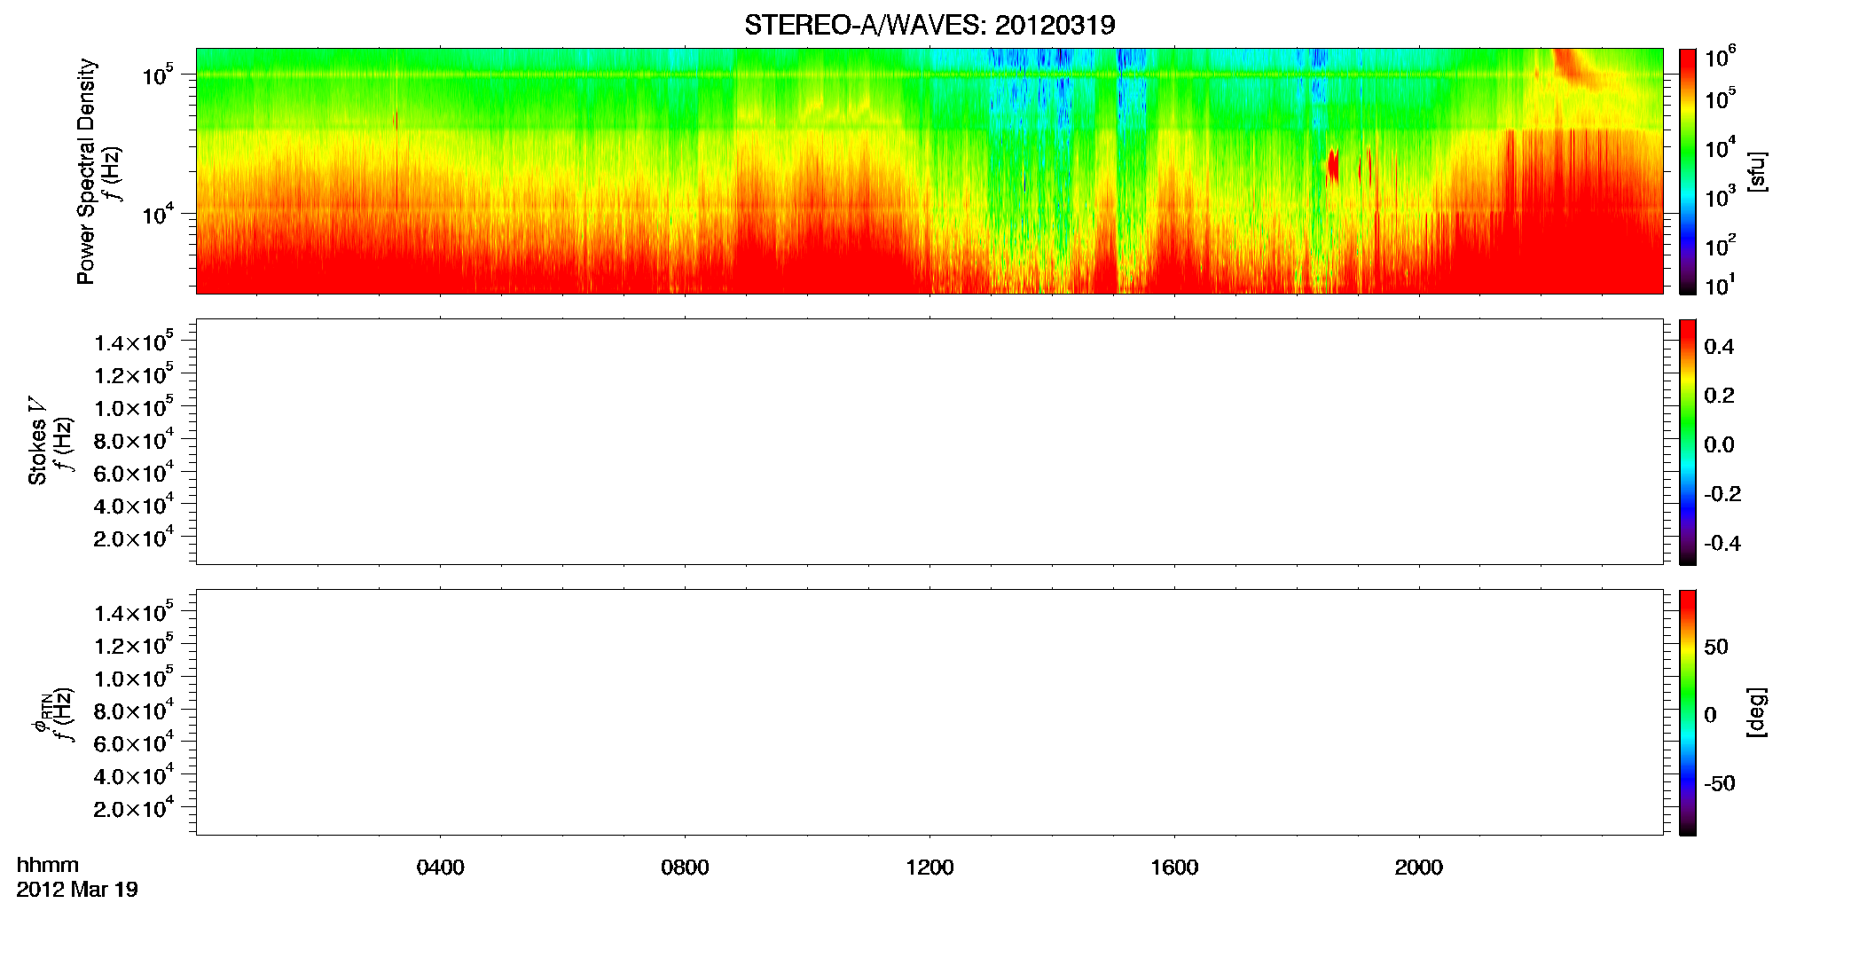Click the phi RTN angle colorbar
1859x958 pixels.
tap(1688, 712)
